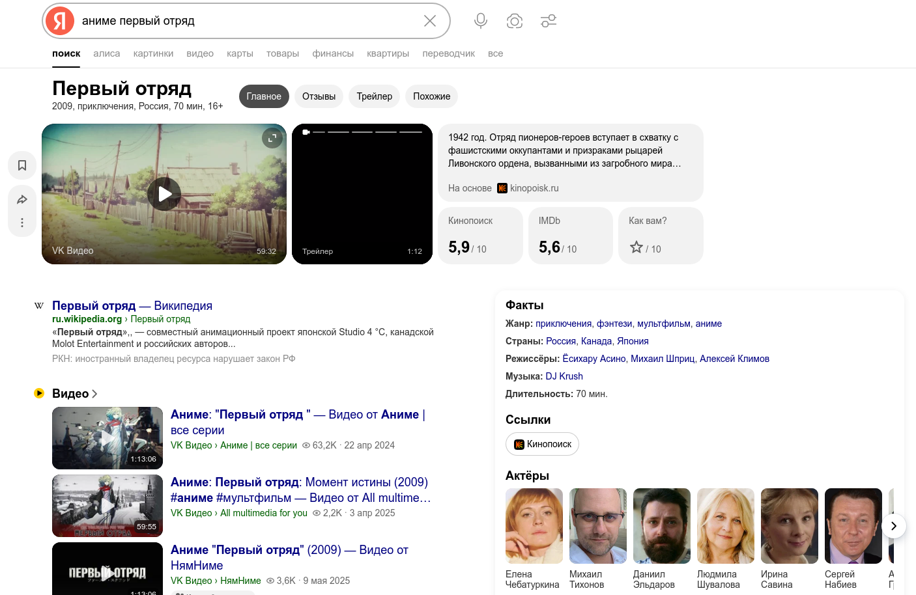Open the three-dot more options menu
The width and height of the screenshot is (916, 595).
click(22, 223)
